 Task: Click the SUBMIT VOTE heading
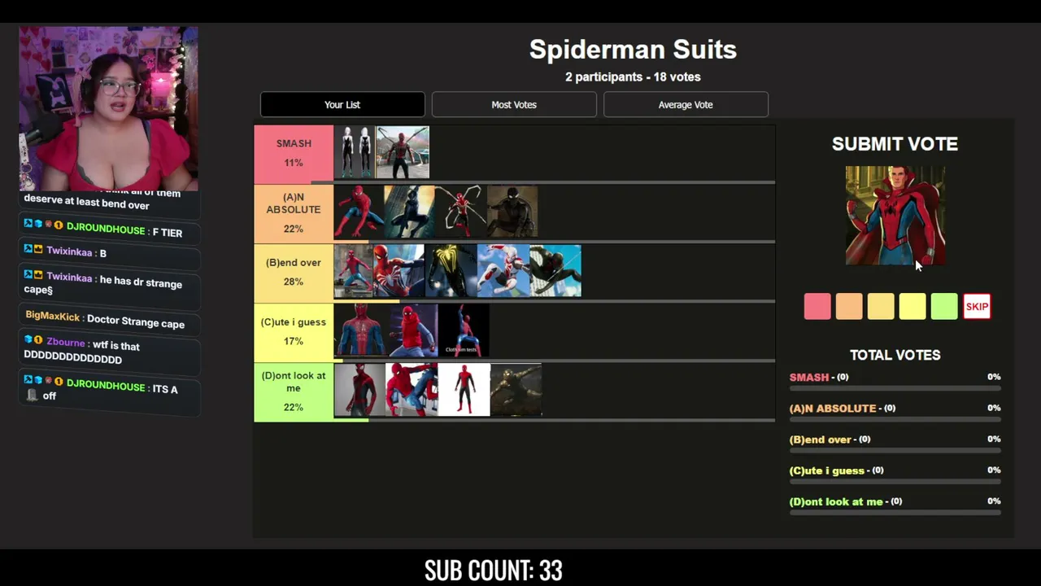click(895, 144)
